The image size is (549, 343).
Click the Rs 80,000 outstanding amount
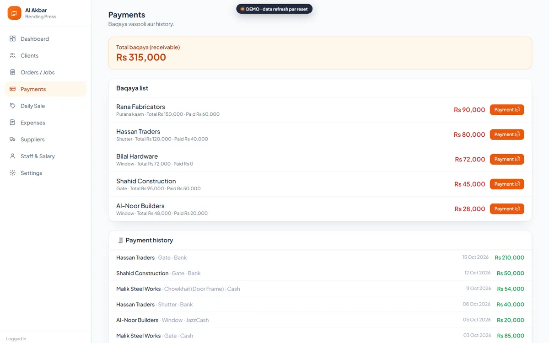(x=469, y=134)
